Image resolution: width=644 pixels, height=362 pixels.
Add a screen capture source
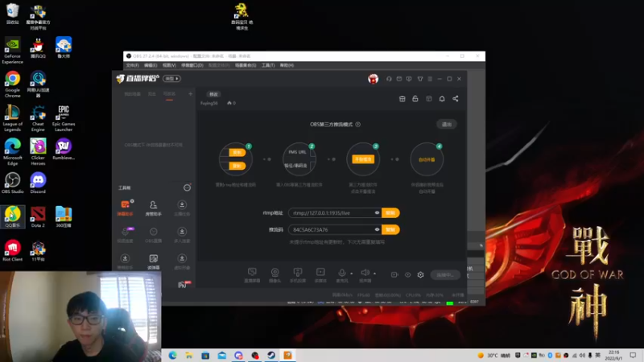pos(252,275)
